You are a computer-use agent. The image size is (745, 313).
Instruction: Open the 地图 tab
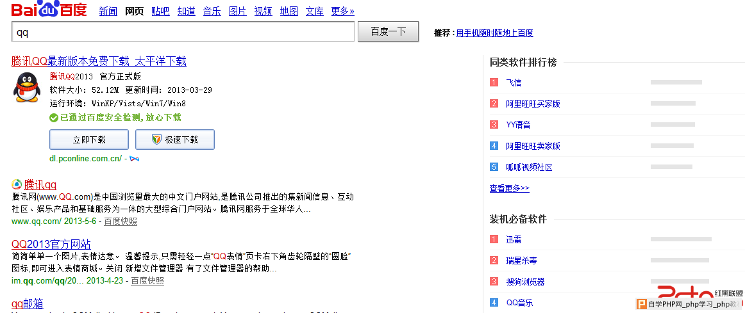(289, 12)
